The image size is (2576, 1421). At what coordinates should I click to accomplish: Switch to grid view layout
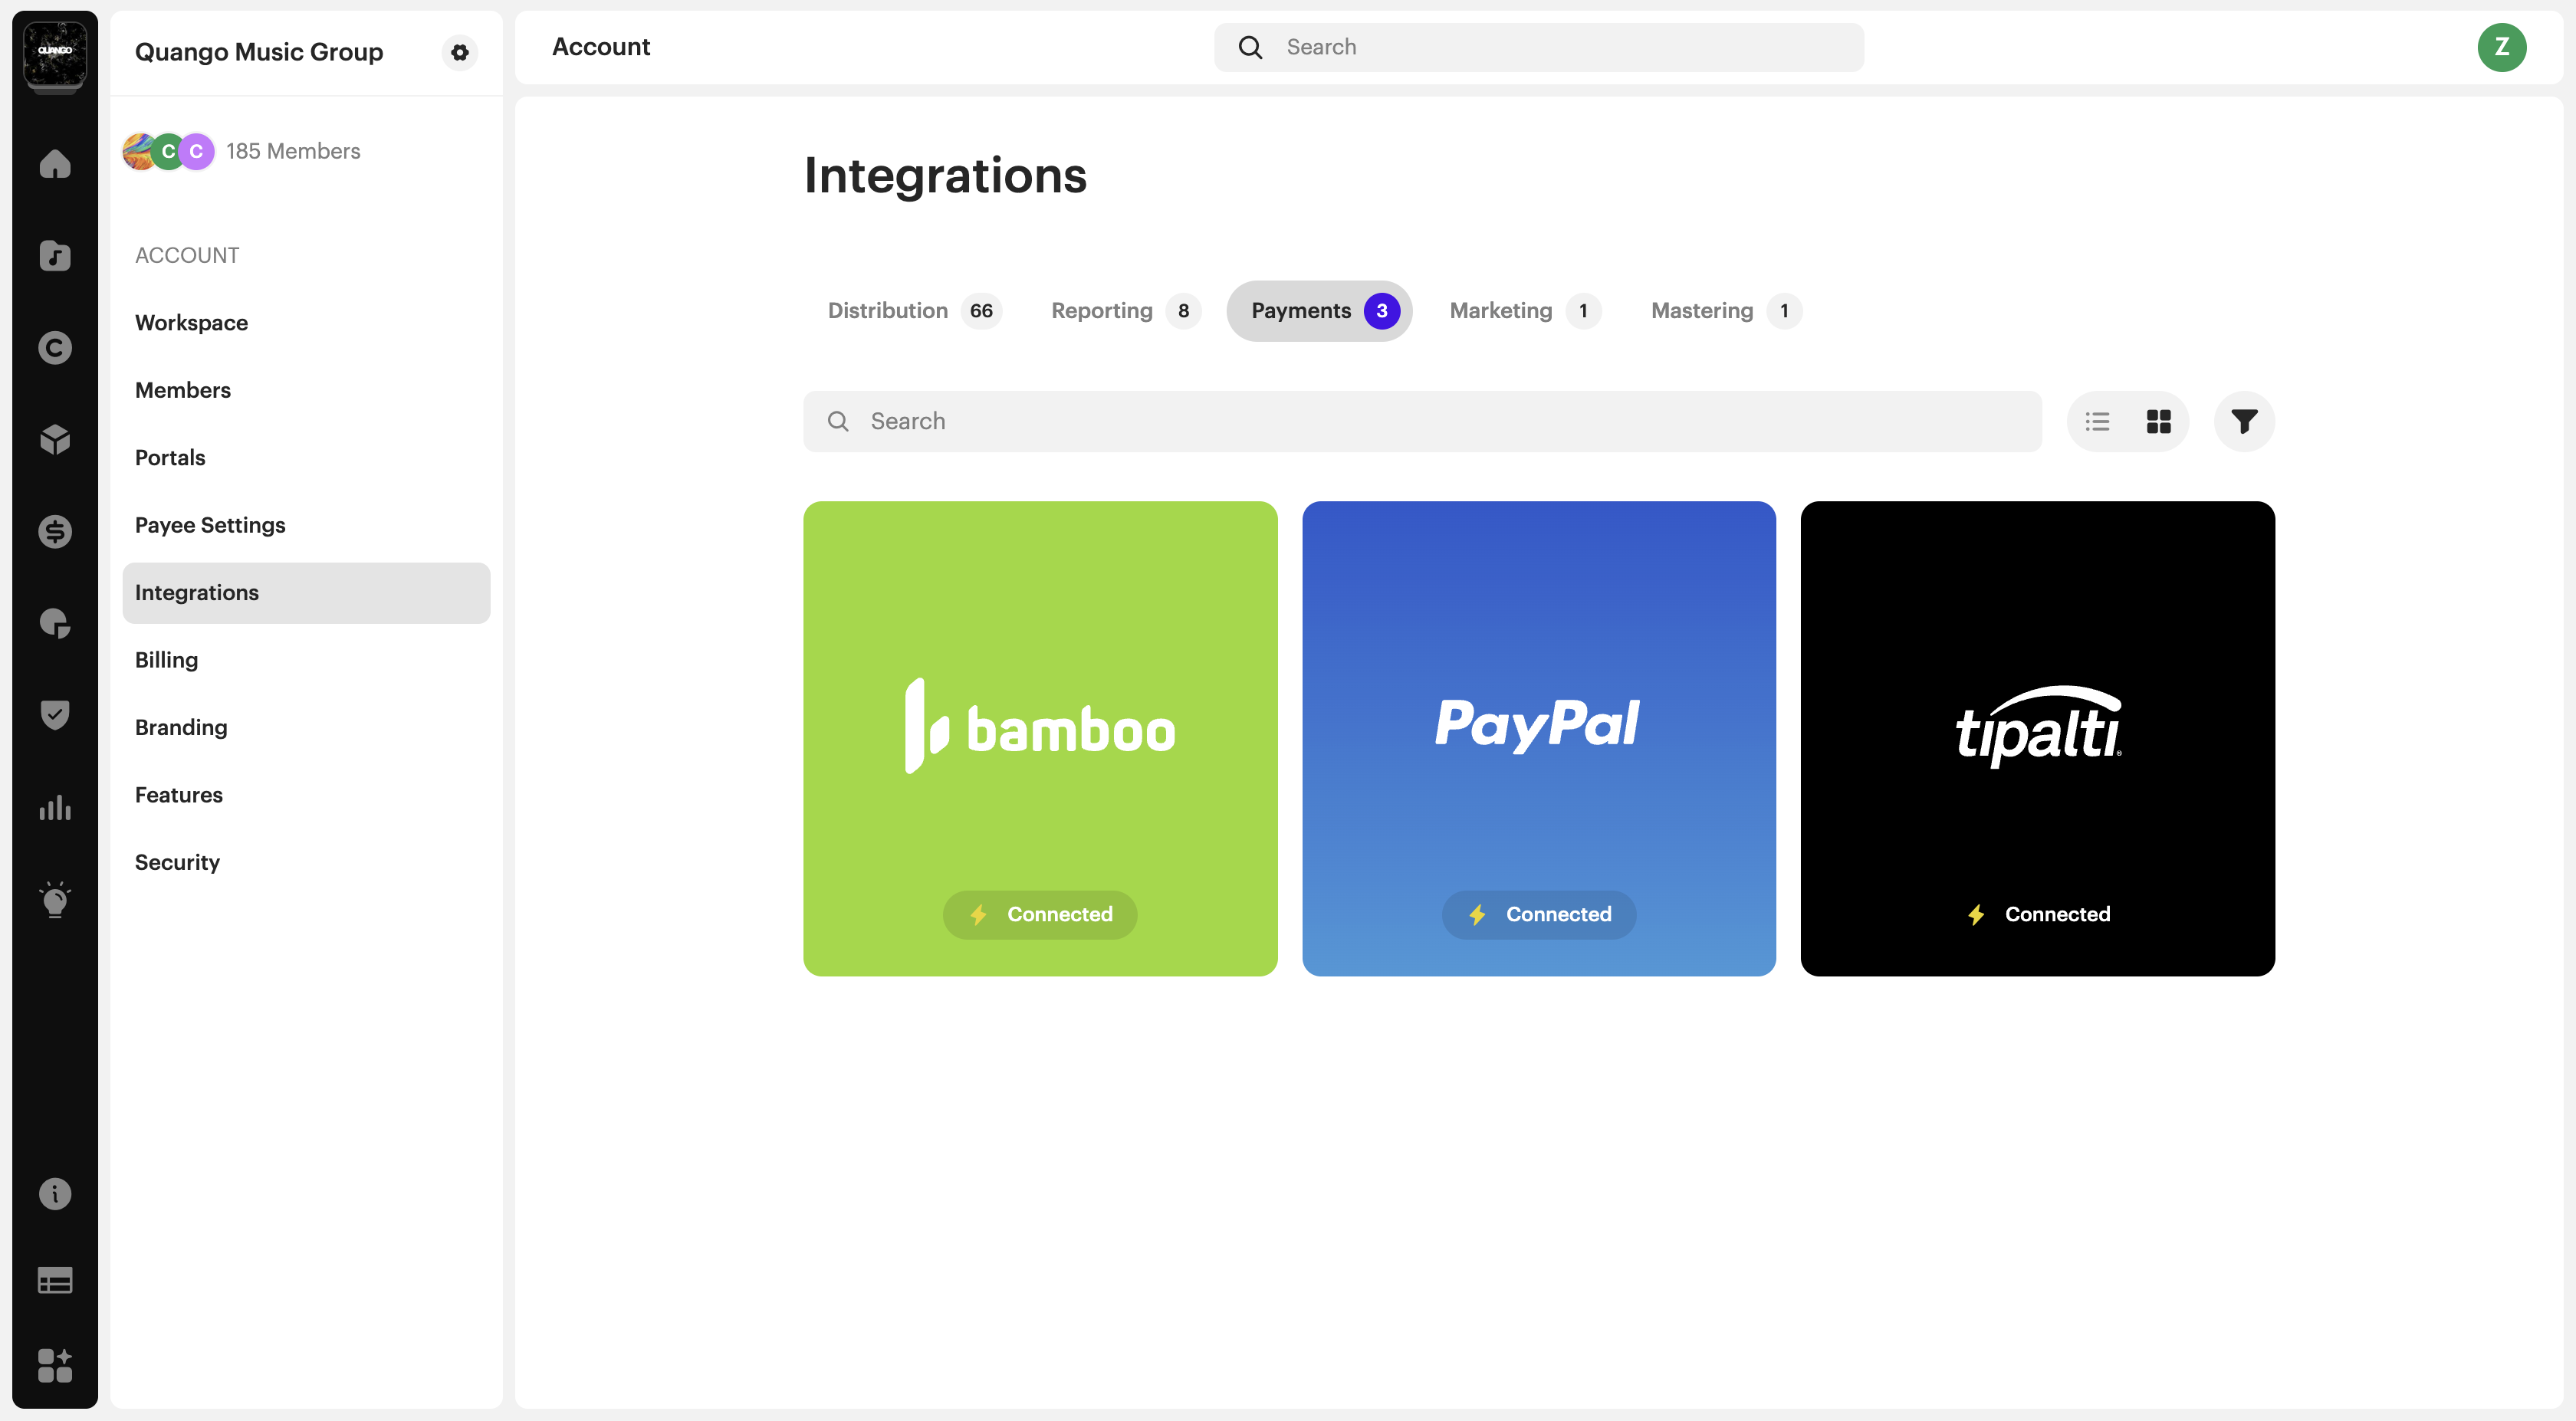tap(2158, 421)
